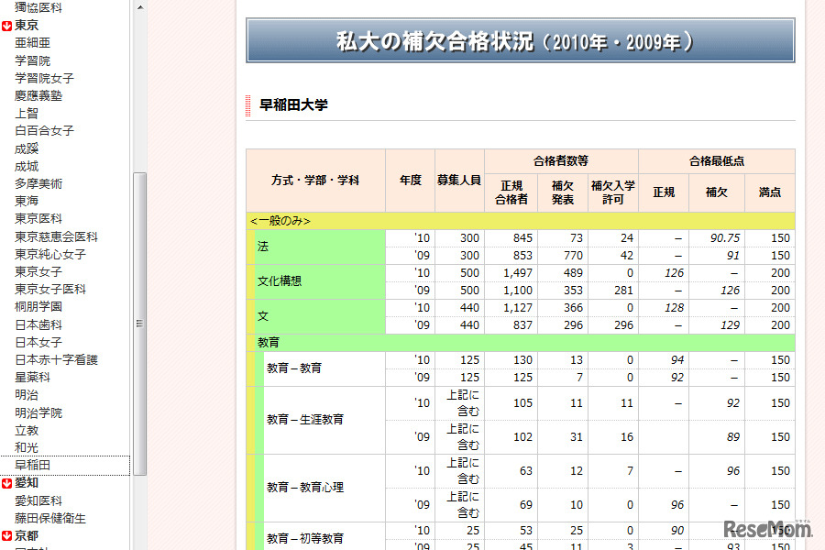The image size is (825, 550).
Task: Open 学習院女子 from sidebar
Action: coord(44,79)
